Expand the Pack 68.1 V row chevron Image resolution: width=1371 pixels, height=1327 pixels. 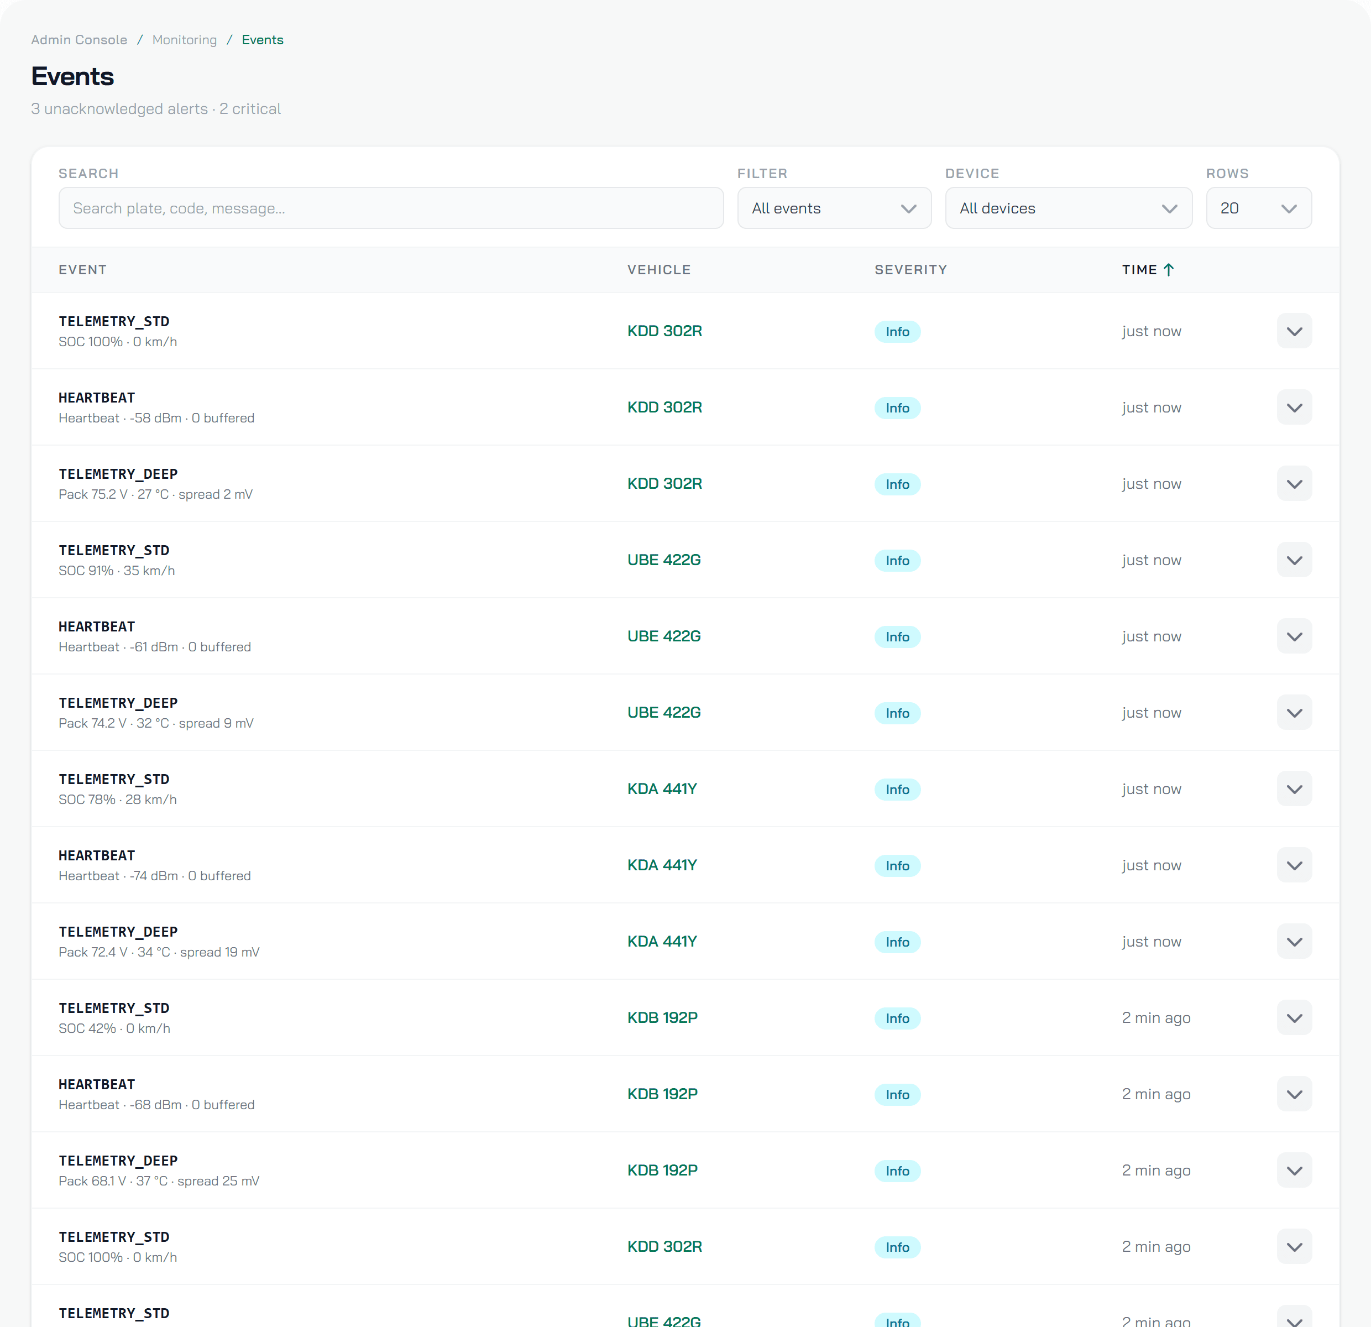pos(1294,1169)
